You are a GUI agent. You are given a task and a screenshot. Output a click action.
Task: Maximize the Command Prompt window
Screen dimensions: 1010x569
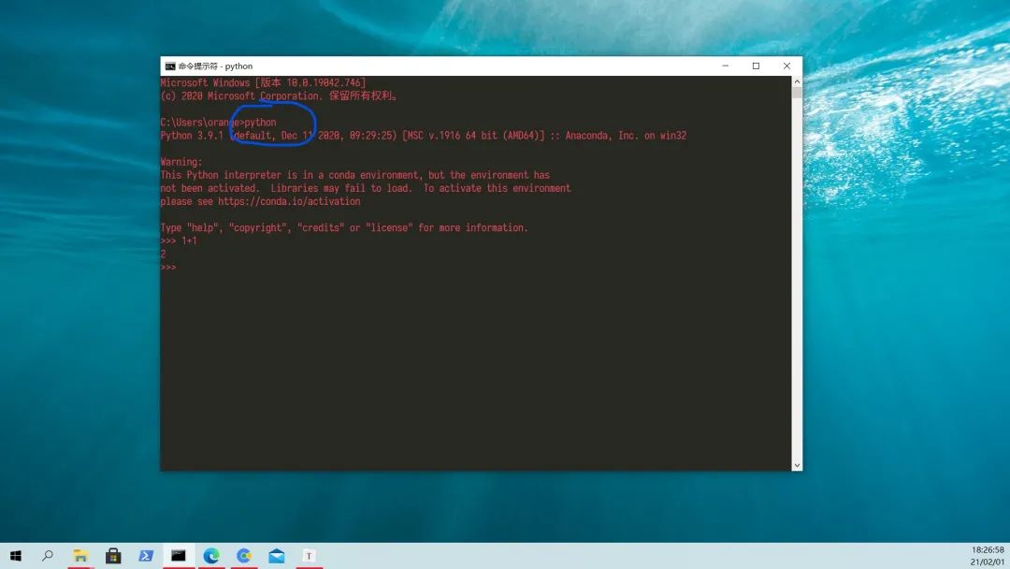757,66
